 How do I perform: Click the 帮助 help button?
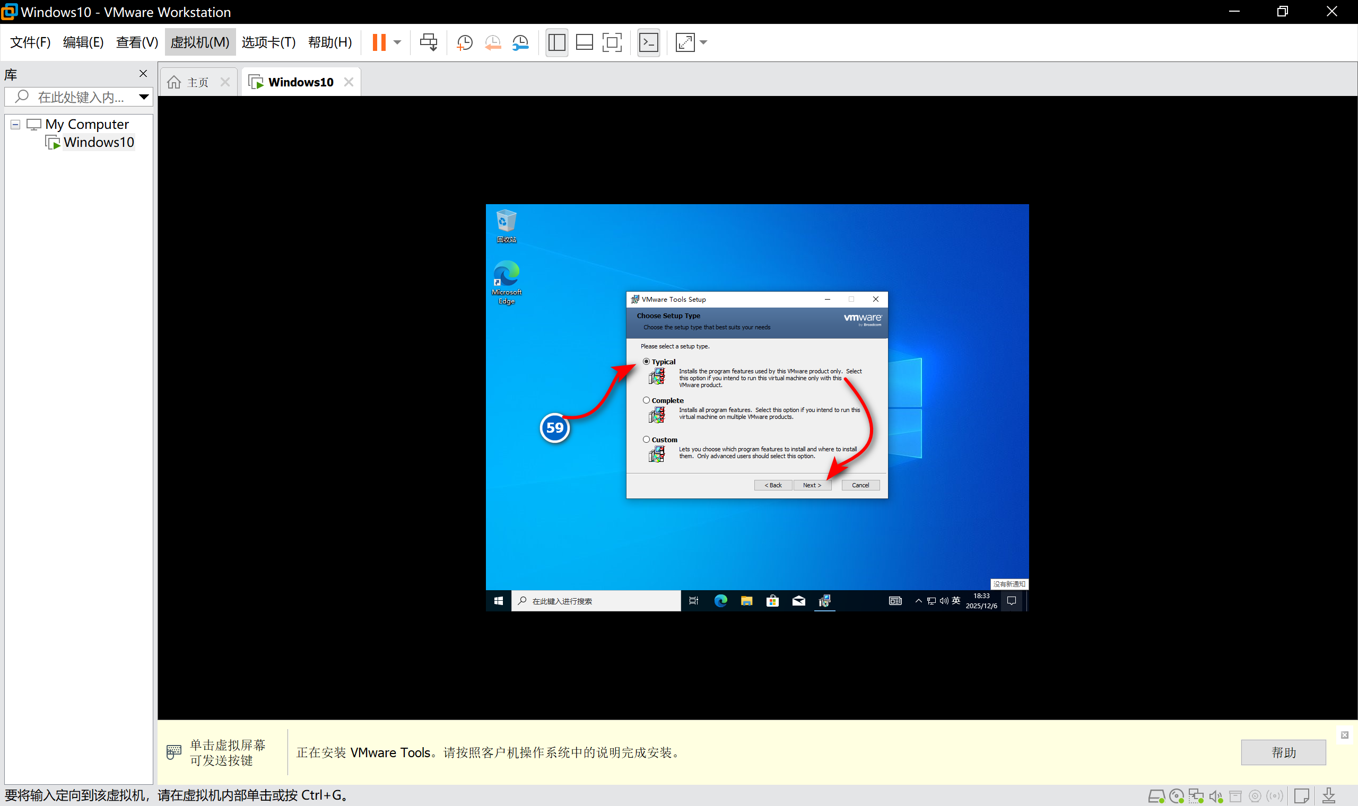(x=1283, y=752)
